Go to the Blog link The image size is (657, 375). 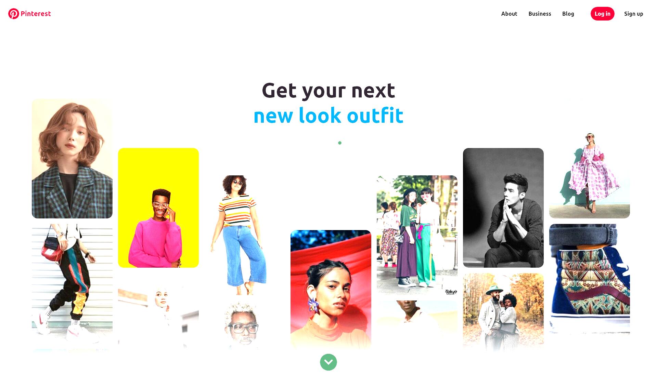click(568, 14)
